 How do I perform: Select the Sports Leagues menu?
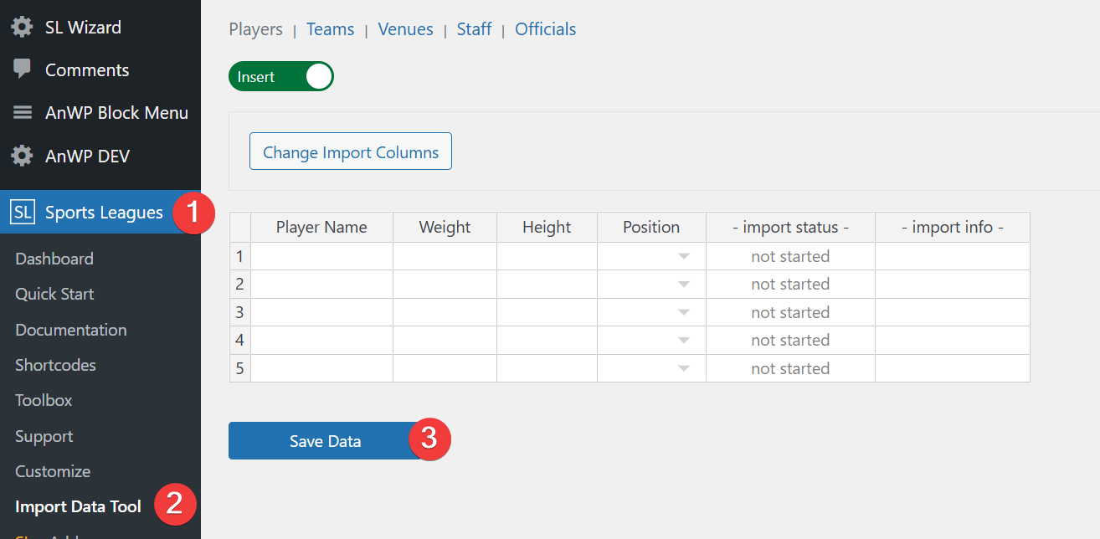coord(100,212)
